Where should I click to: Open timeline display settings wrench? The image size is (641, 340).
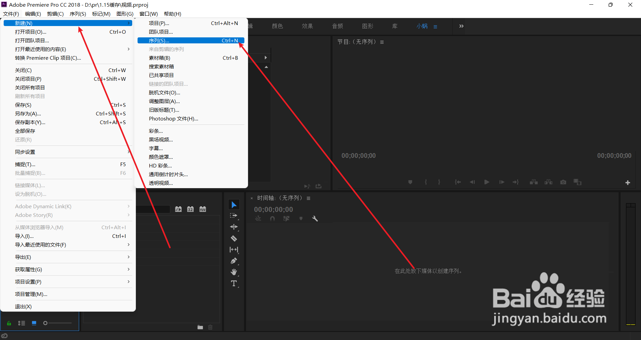coord(315,219)
